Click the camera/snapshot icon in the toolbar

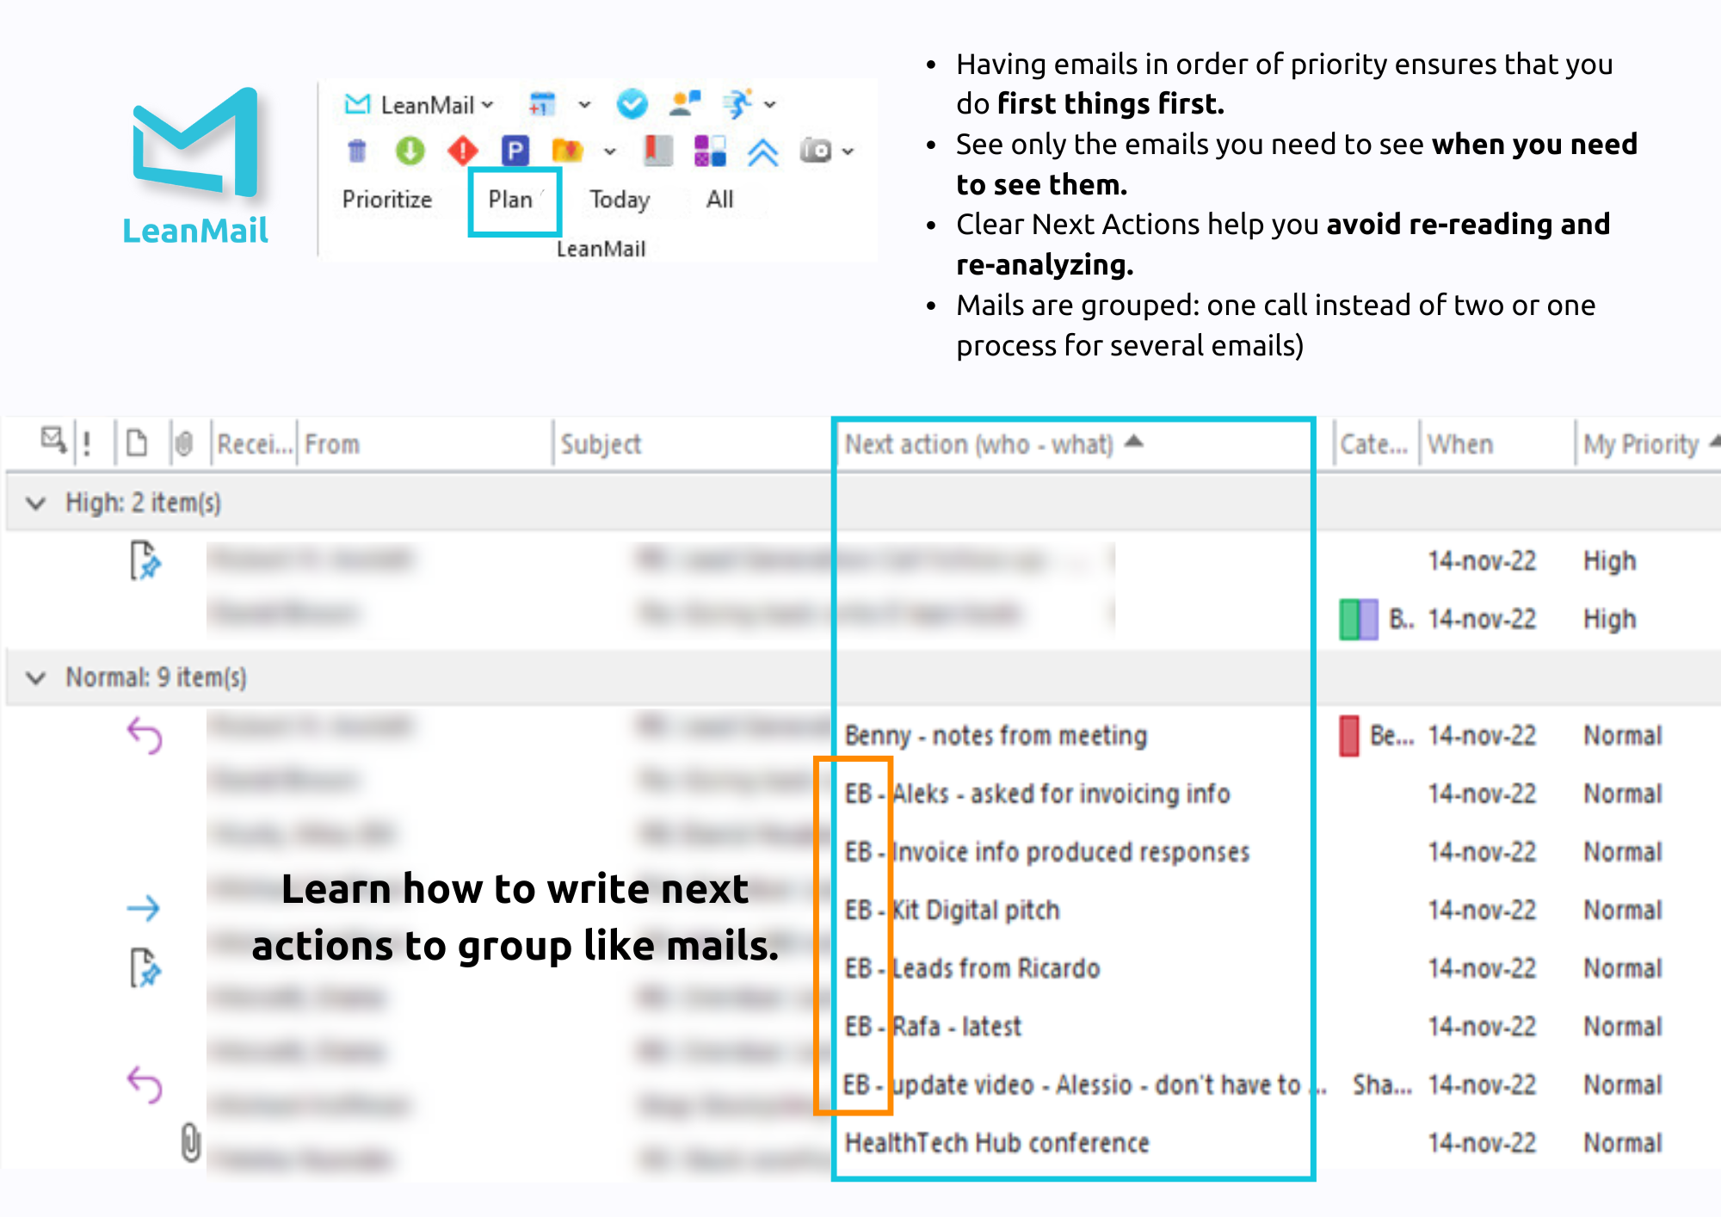click(817, 151)
